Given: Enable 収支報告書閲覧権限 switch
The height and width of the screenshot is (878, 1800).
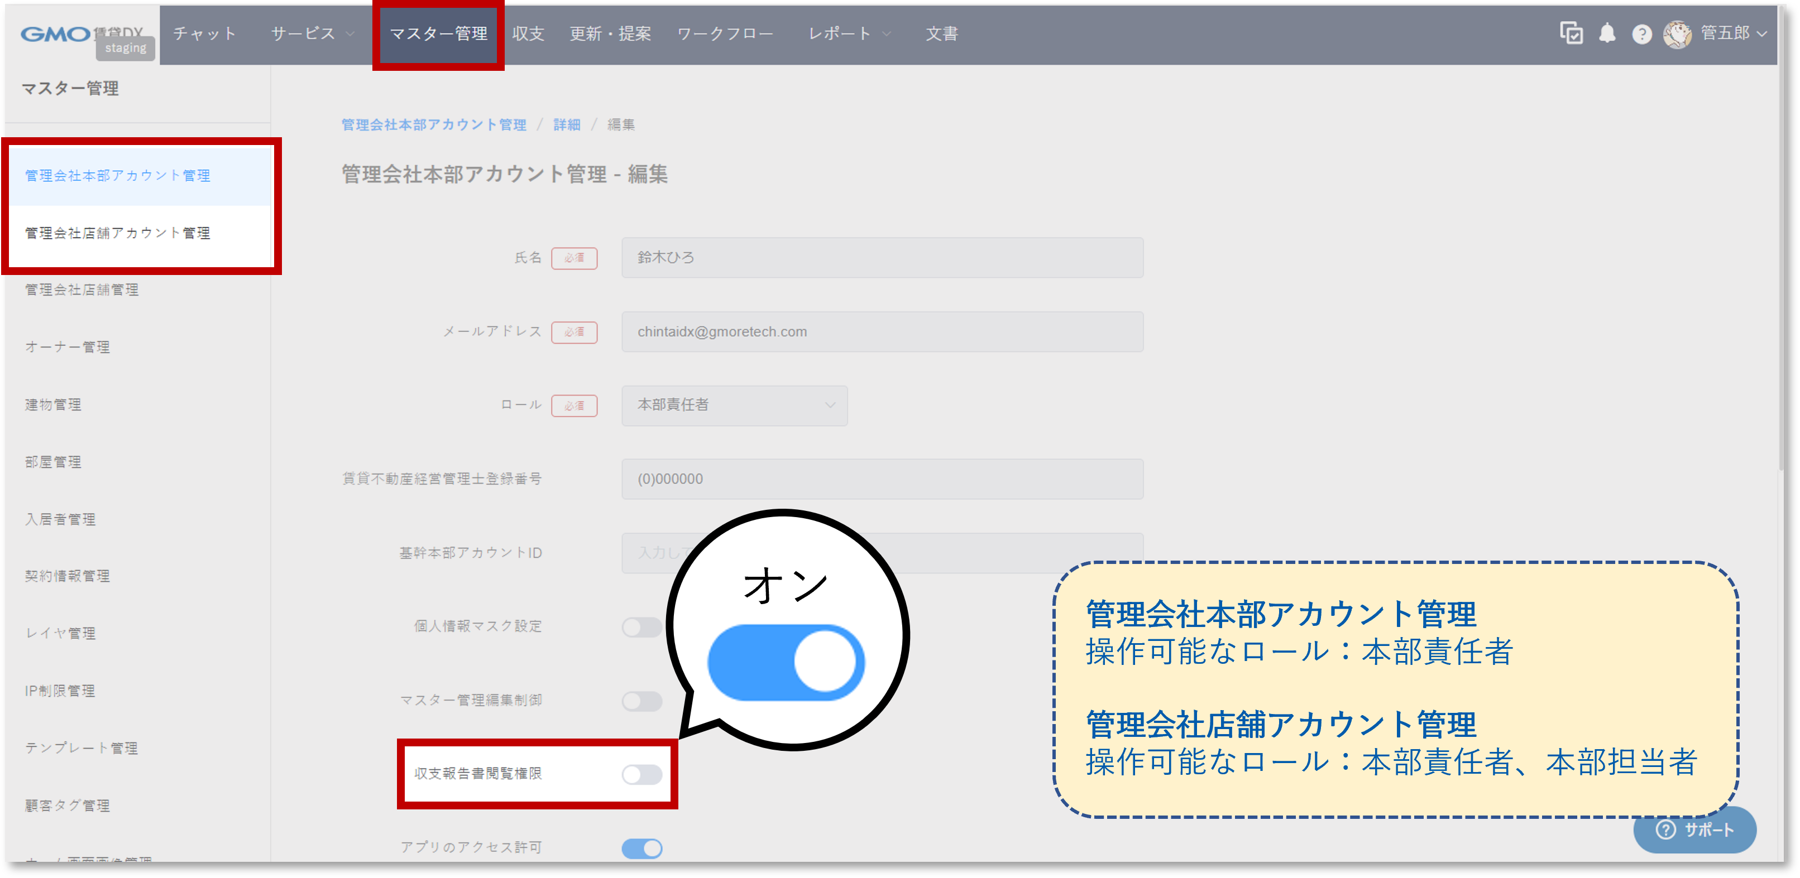Looking at the screenshot, I should [x=642, y=774].
